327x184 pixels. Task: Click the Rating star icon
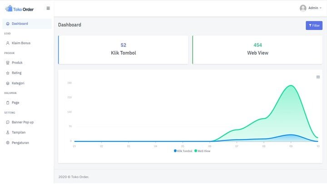pos(8,73)
